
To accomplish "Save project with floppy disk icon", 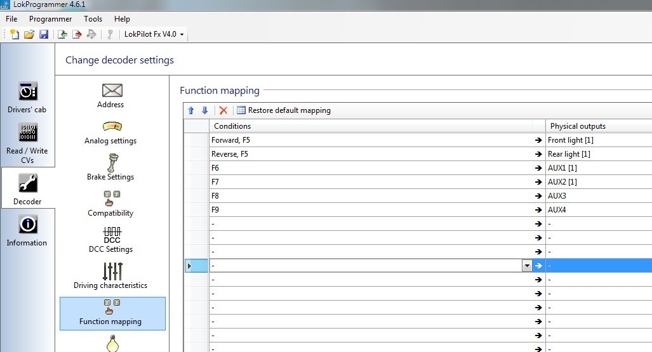I will [44, 34].
